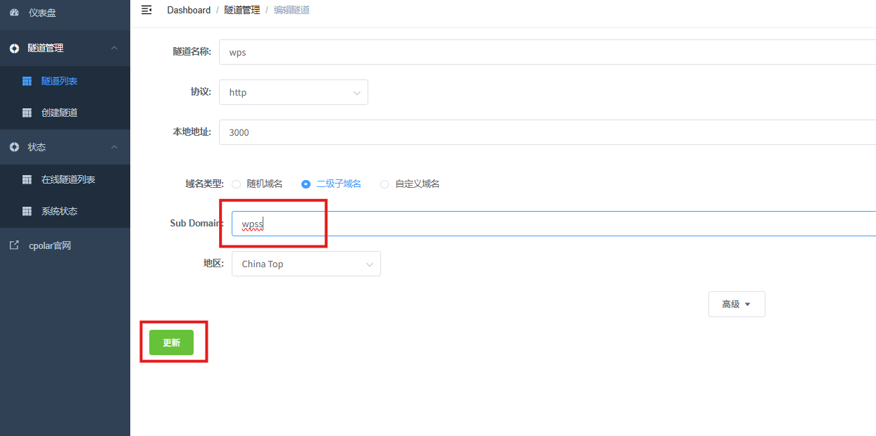Screen dimensions: 876x436
Task: Click the external link icon for cpolar官网
Action: [14, 245]
